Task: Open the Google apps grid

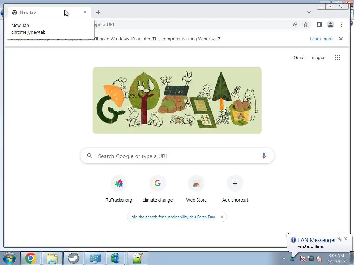Action: 337,58
